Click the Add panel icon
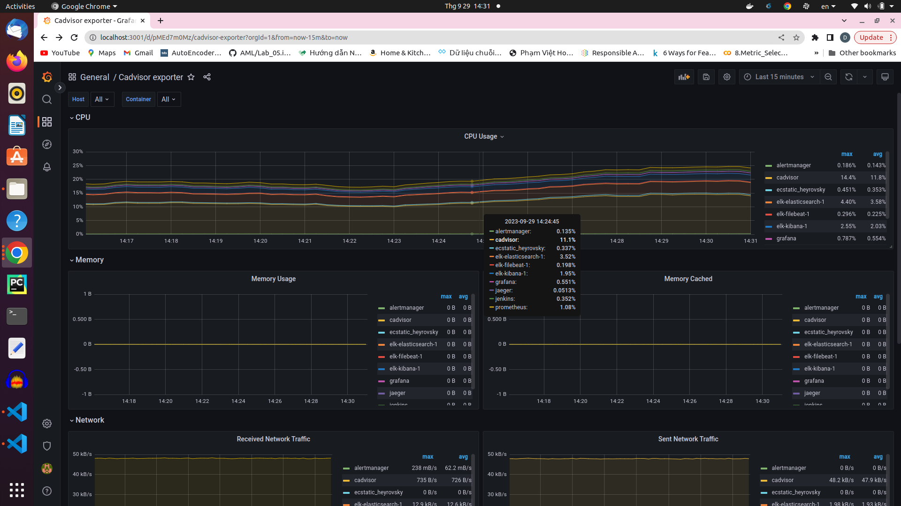This screenshot has width=901, height=506. pos(684,77)
